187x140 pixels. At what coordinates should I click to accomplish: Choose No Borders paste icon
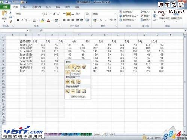point(67,72)
